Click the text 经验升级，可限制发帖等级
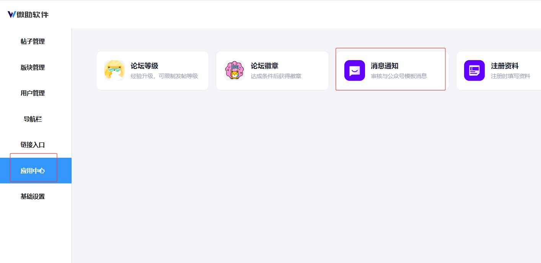Screen dimensions: 541x263 coord(164,76)
